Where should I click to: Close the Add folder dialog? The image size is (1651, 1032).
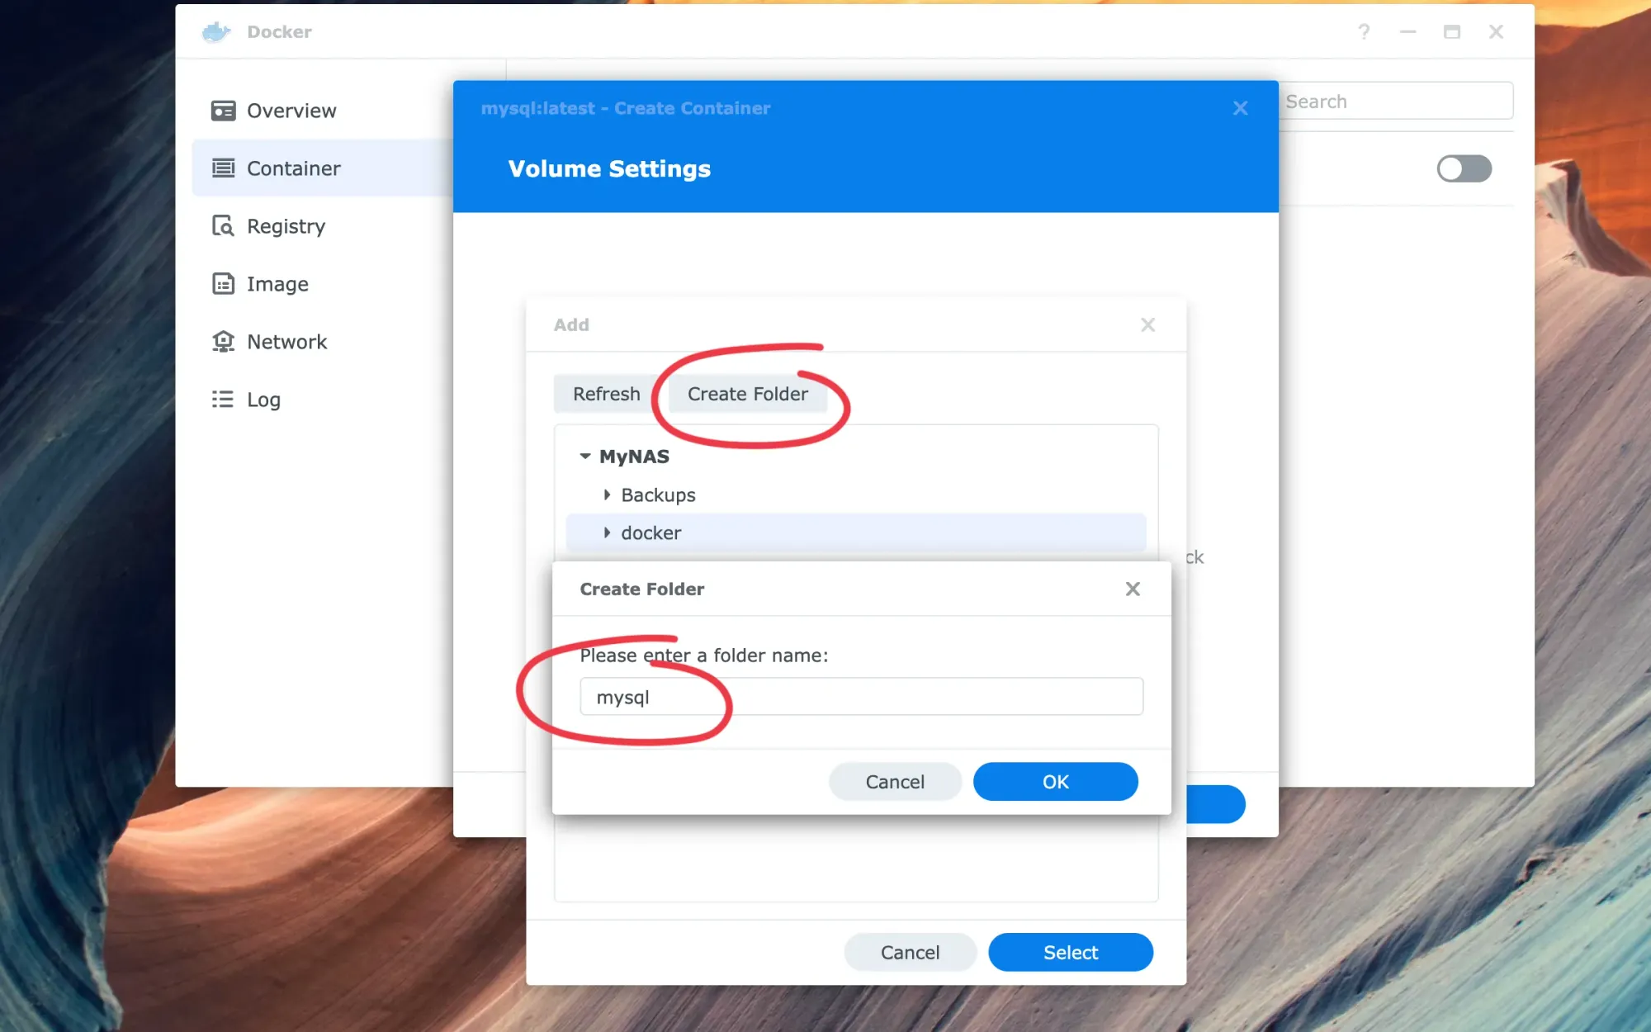[x=1147, y=324]
